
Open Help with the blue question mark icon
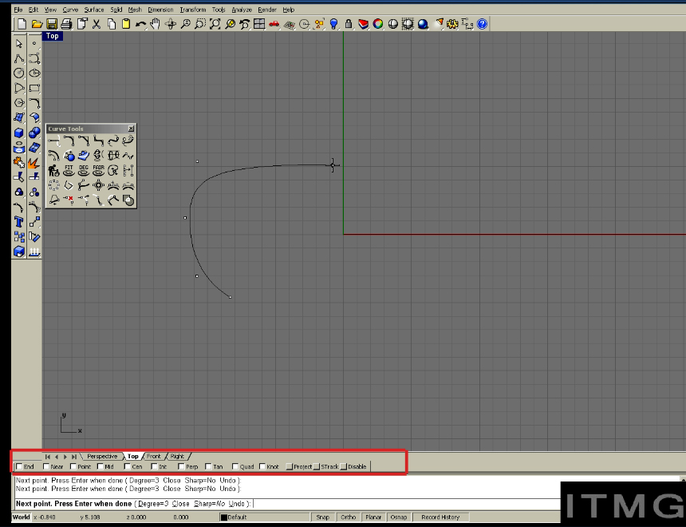click(x=482, y=24)
